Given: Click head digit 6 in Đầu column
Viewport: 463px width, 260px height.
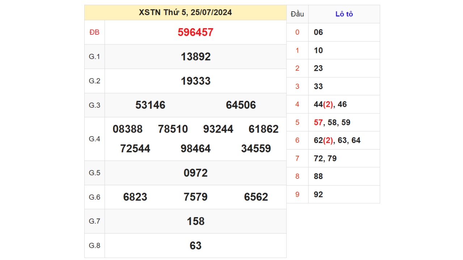Looking at the screenshot, I should (x=297, y=140).
